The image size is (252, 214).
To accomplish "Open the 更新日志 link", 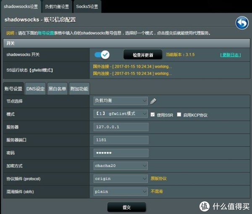I will click(231, 55).
